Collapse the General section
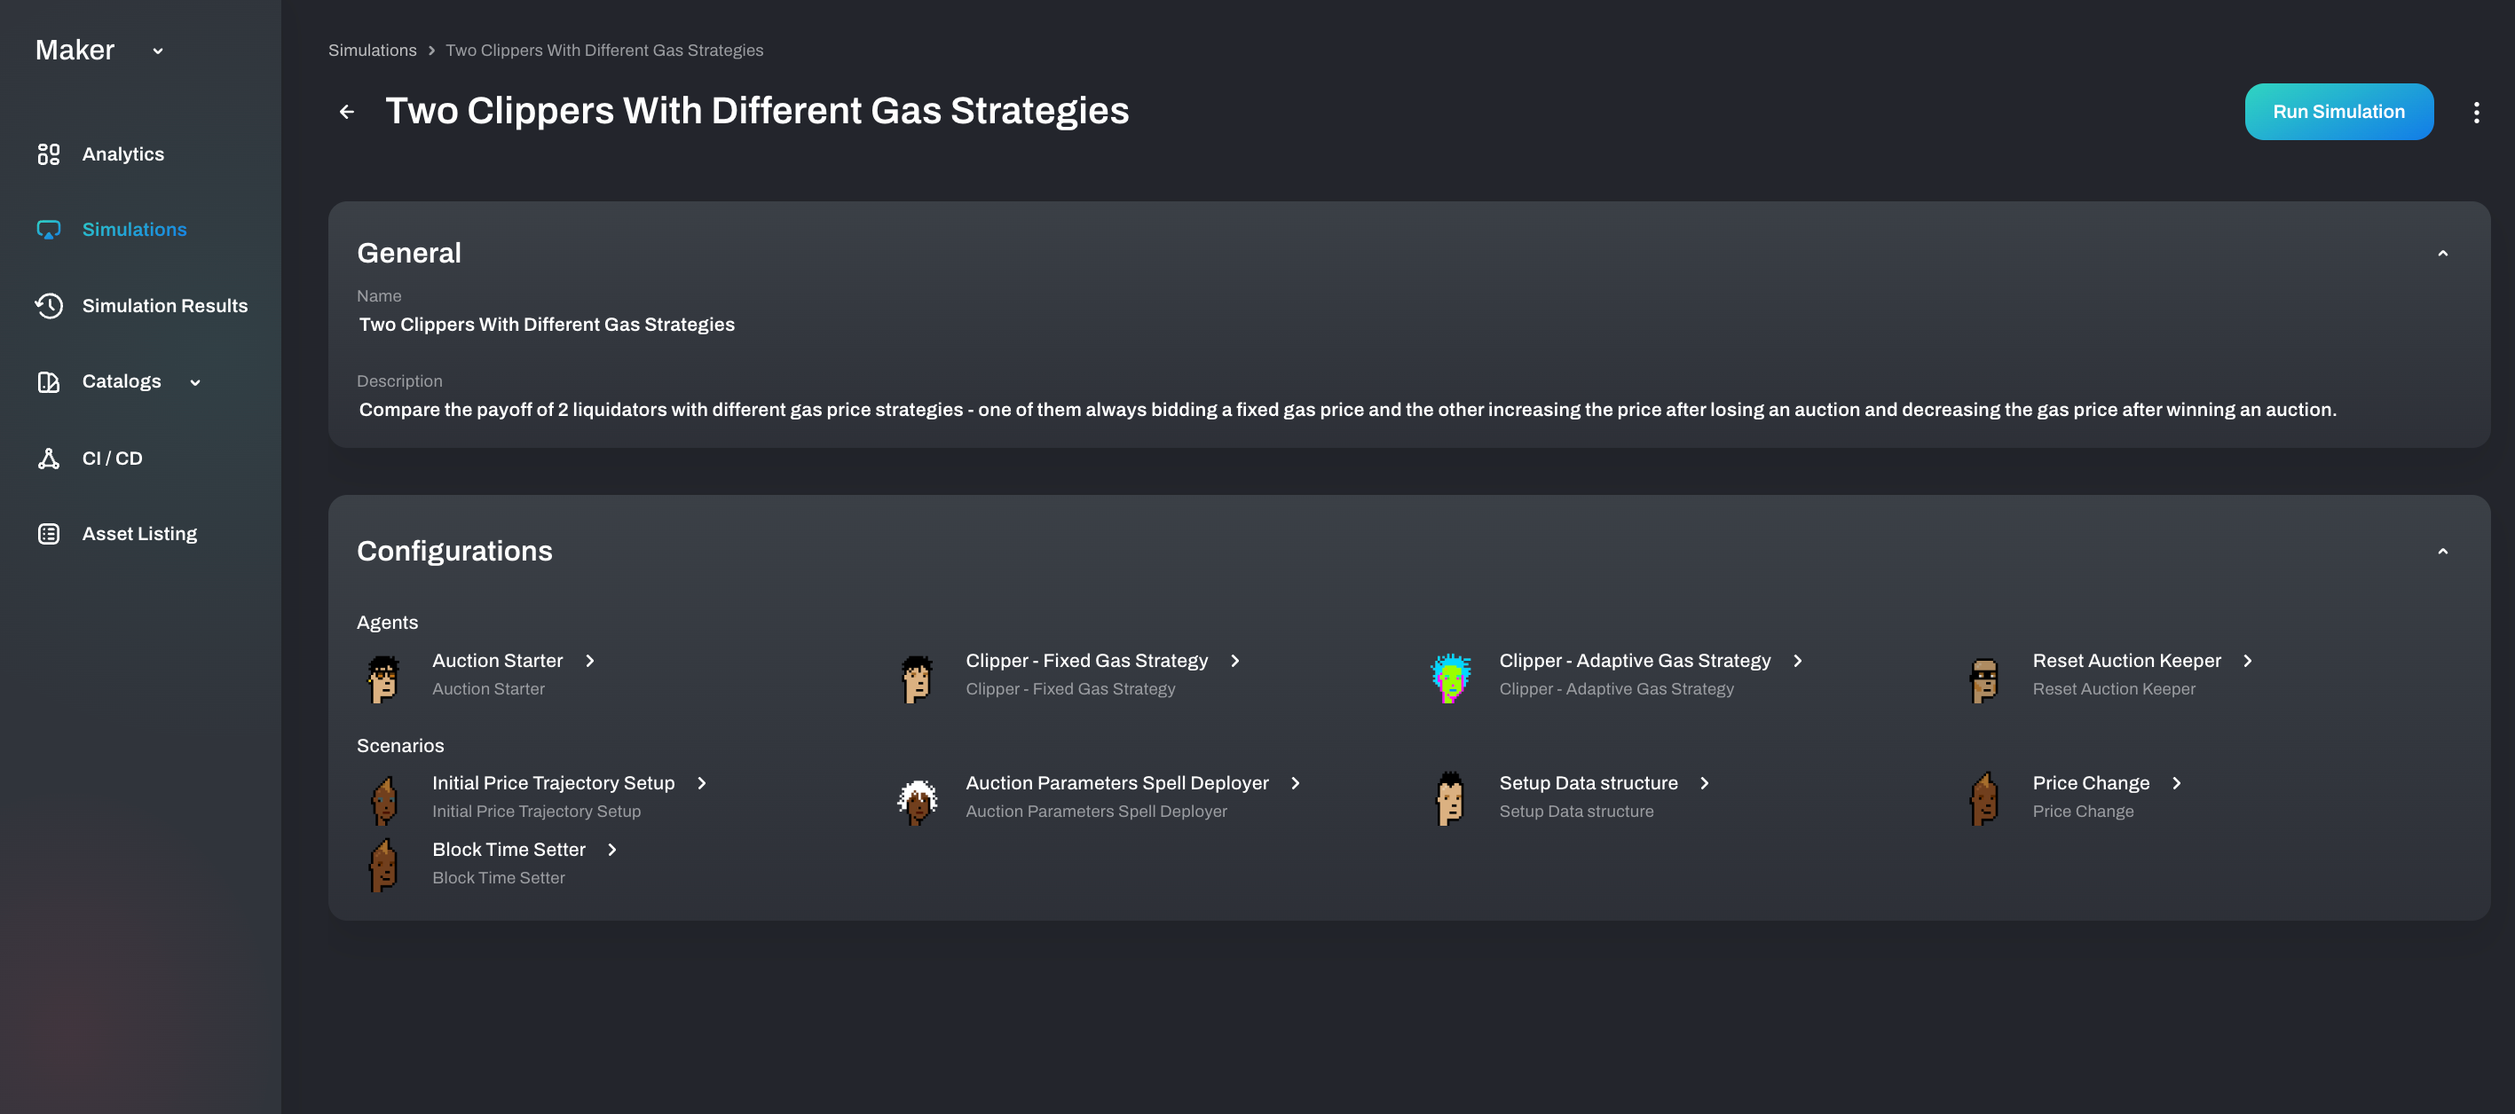Image resolution: width=2515 pixels, height=1114 pixels. coord(2443,254)
